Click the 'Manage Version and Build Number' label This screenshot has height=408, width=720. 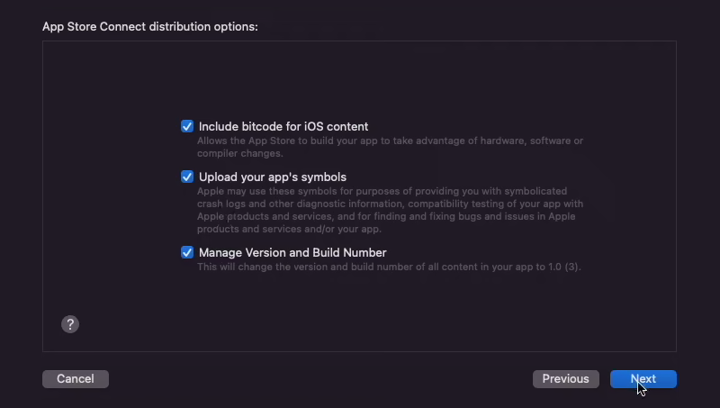pos(292,253)
